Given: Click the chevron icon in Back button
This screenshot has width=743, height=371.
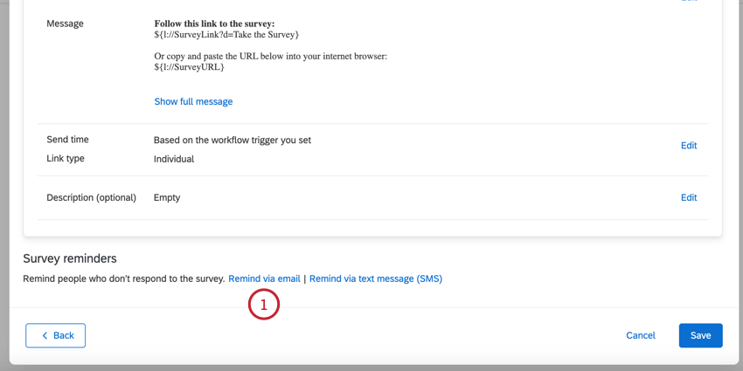Looking at the screenshot, I should click(x=45, y=336).
